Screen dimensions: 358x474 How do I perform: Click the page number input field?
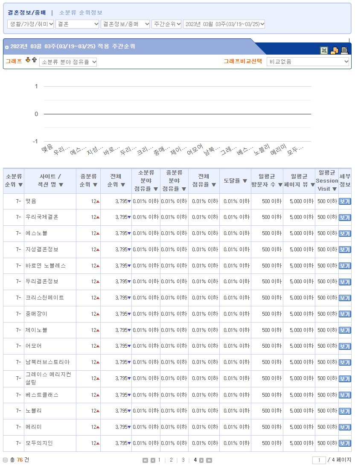point(319,460)
